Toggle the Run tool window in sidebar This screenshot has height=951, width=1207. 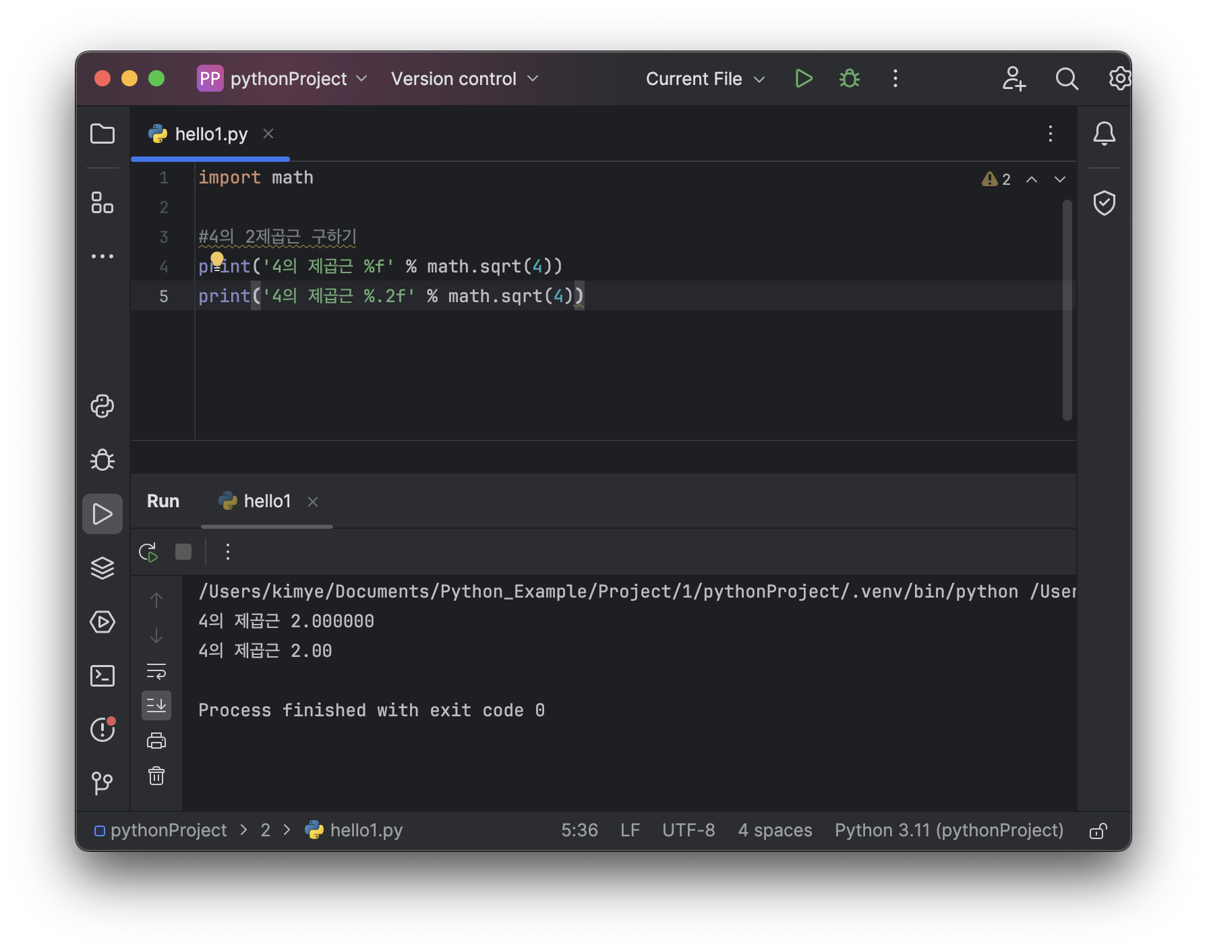(x=102, y=514)
